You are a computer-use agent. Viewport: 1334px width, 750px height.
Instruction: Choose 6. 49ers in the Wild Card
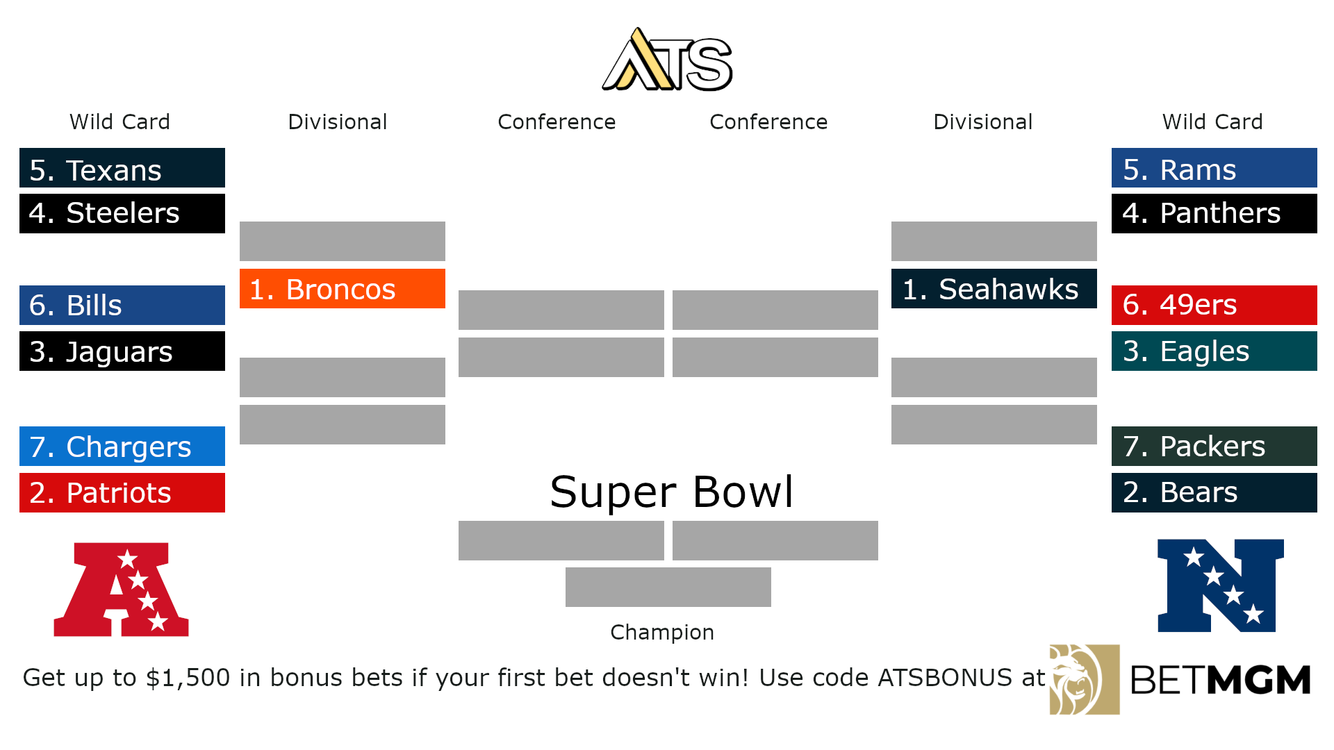coord(1214,305)
